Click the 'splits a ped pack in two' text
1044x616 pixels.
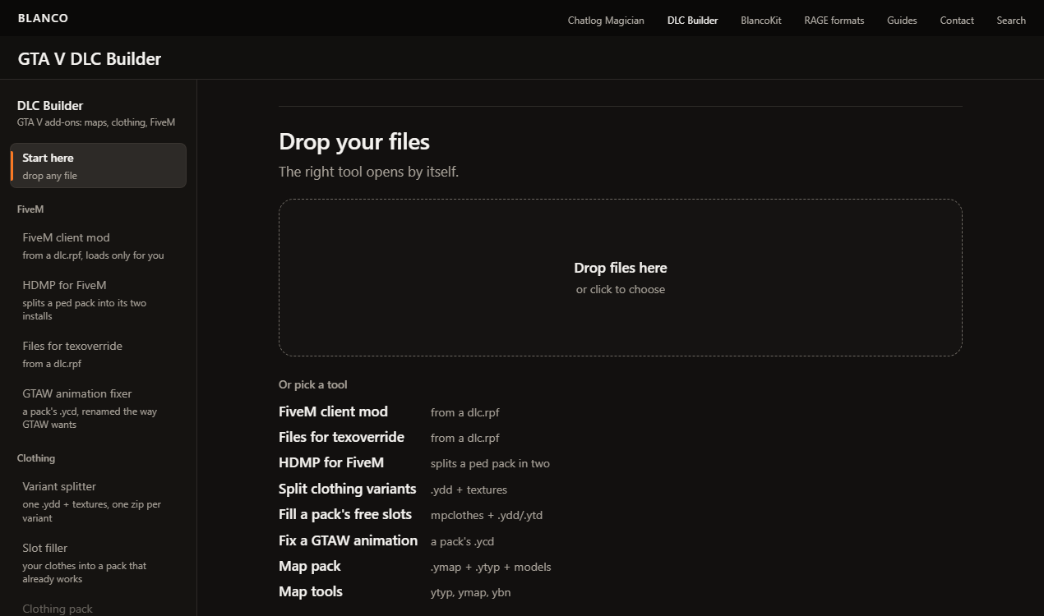(490, 463)
